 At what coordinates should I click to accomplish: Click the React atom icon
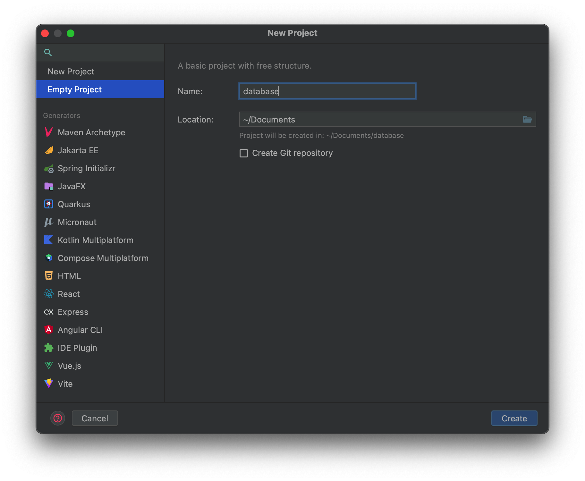coord(49,294)
